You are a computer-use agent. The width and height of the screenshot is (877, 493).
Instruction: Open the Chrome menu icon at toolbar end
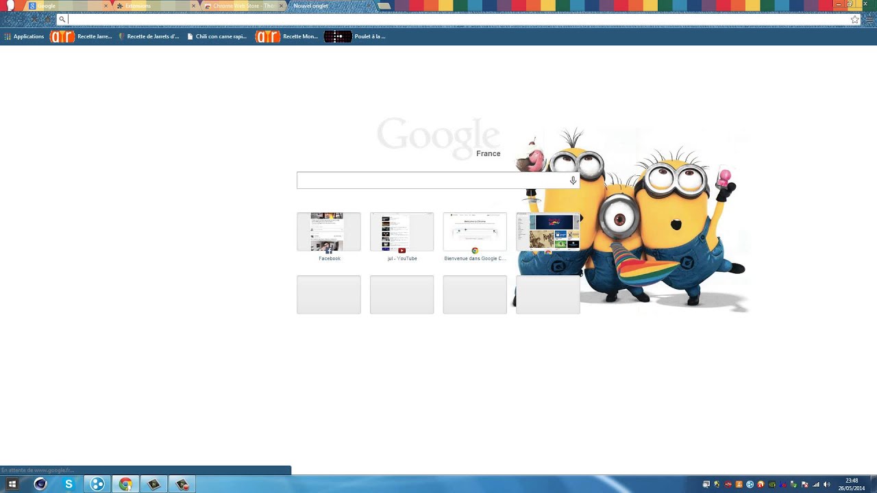pyautogui.click(x=871, y=20)
